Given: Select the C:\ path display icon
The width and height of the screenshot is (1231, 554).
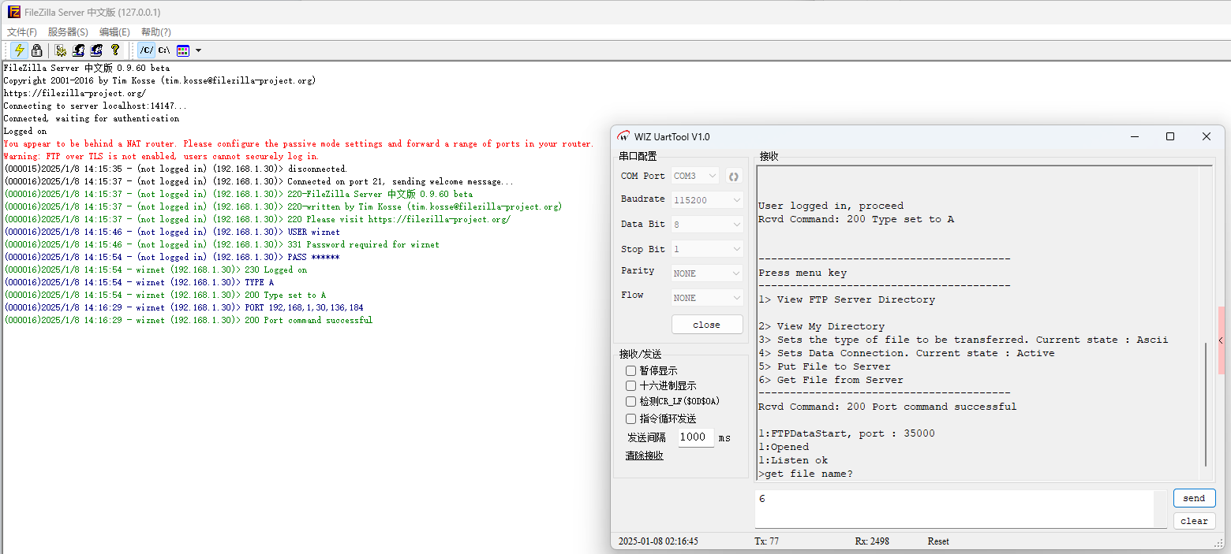Looking at the screenshot, I should (164, 50).
